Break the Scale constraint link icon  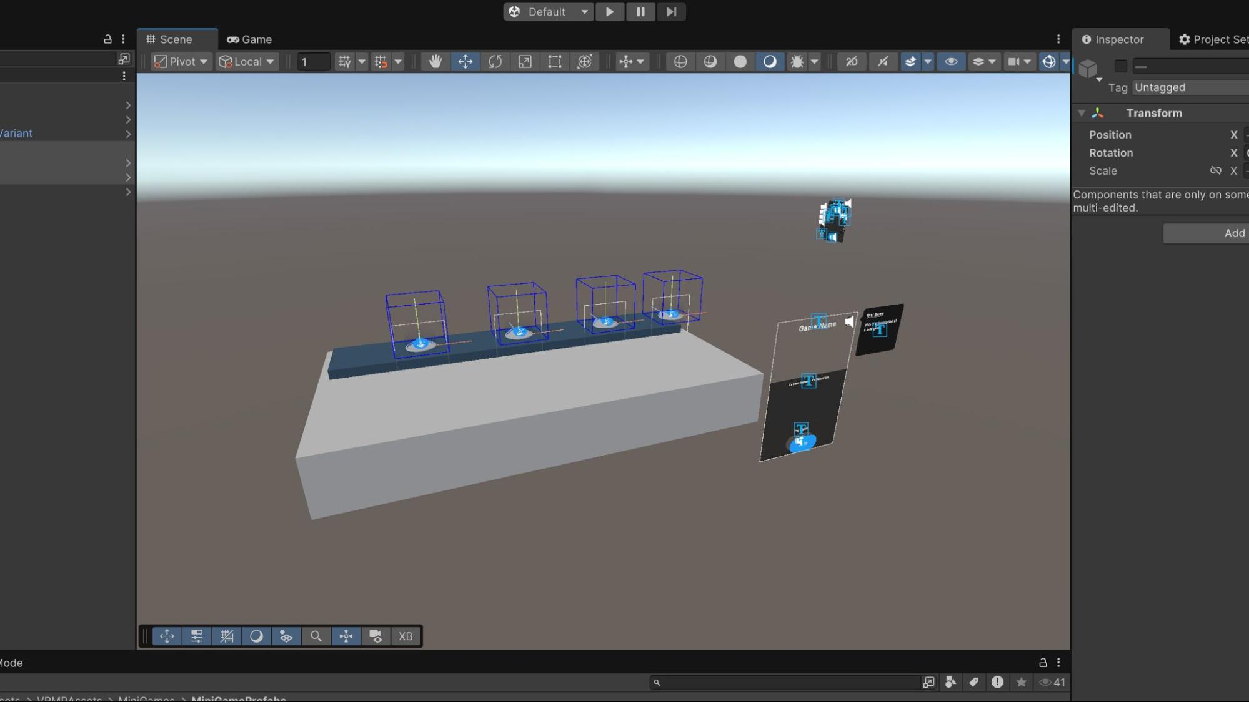(1216, 170)
